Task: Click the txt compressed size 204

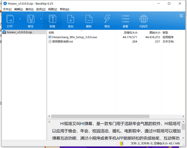Action: tap(135, 42)
